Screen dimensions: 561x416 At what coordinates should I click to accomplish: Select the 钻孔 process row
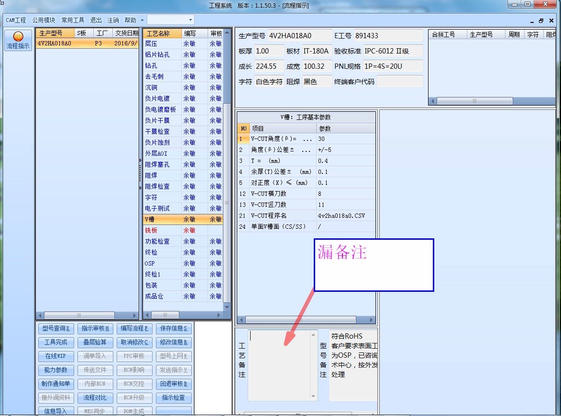(183, 66)
